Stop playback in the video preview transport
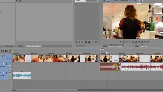 pyautogui.click(x=136, y=42)
